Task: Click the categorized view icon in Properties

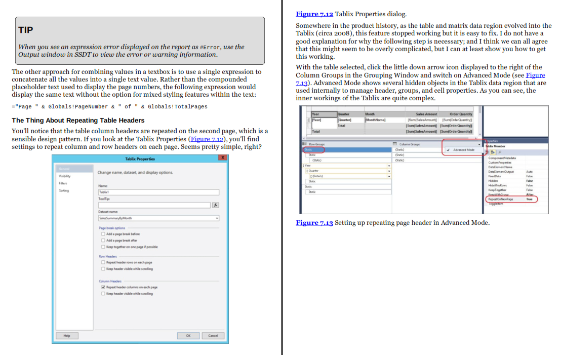Action: click(488, 152)
